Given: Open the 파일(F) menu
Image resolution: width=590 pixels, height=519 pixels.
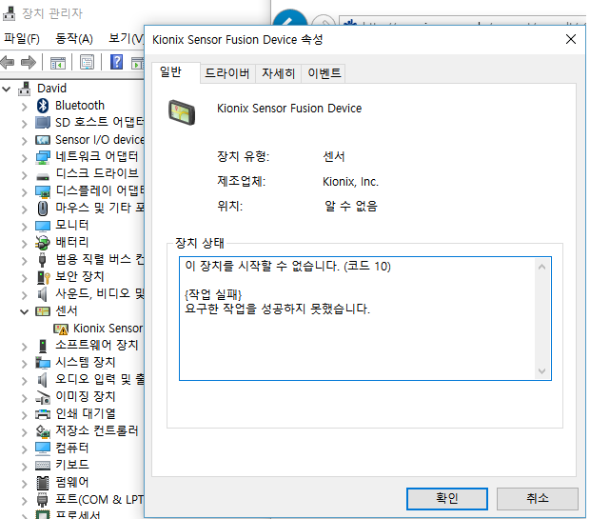Looking at the screenshot, I should click(22, 38).
